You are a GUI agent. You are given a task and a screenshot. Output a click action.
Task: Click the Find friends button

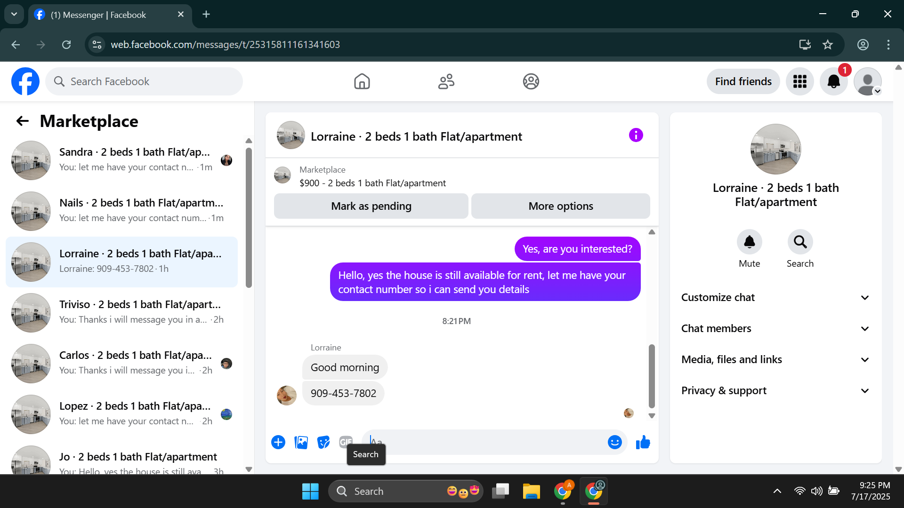pos(743,81)
